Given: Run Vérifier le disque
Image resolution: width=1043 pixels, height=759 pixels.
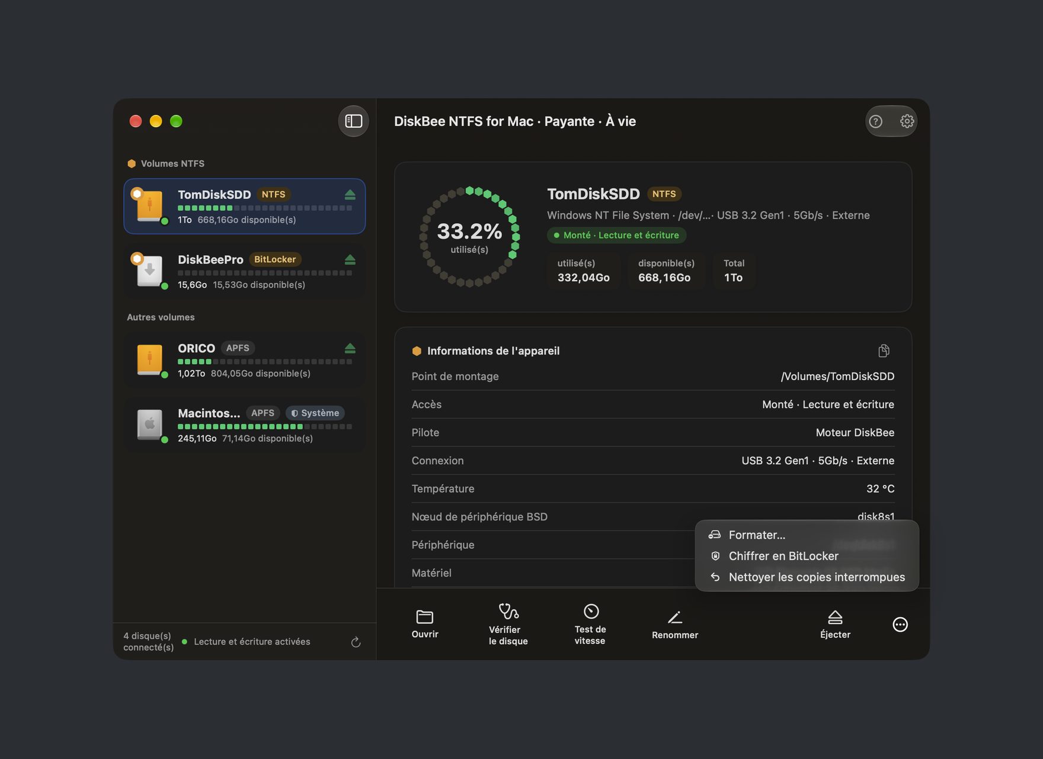Looking at the screenshot, I should coord(508,624).
